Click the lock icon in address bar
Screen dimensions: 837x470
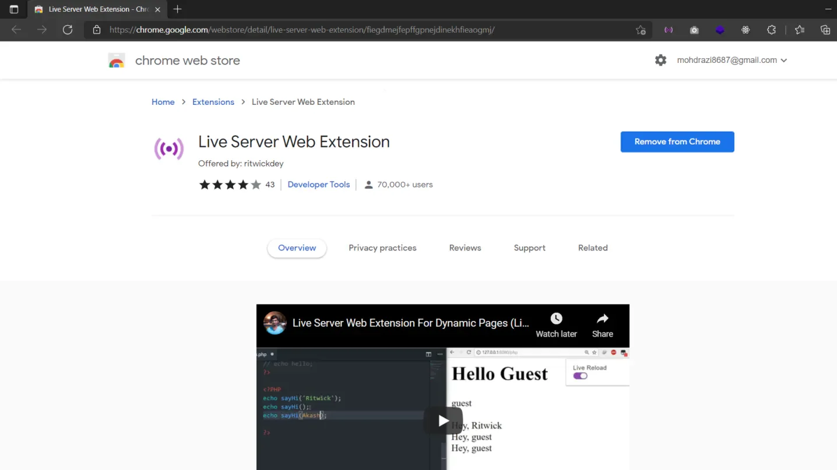point(97,30)
